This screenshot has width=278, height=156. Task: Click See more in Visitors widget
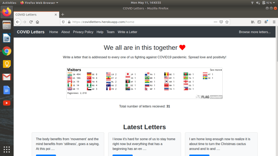(x=216, y=70)
